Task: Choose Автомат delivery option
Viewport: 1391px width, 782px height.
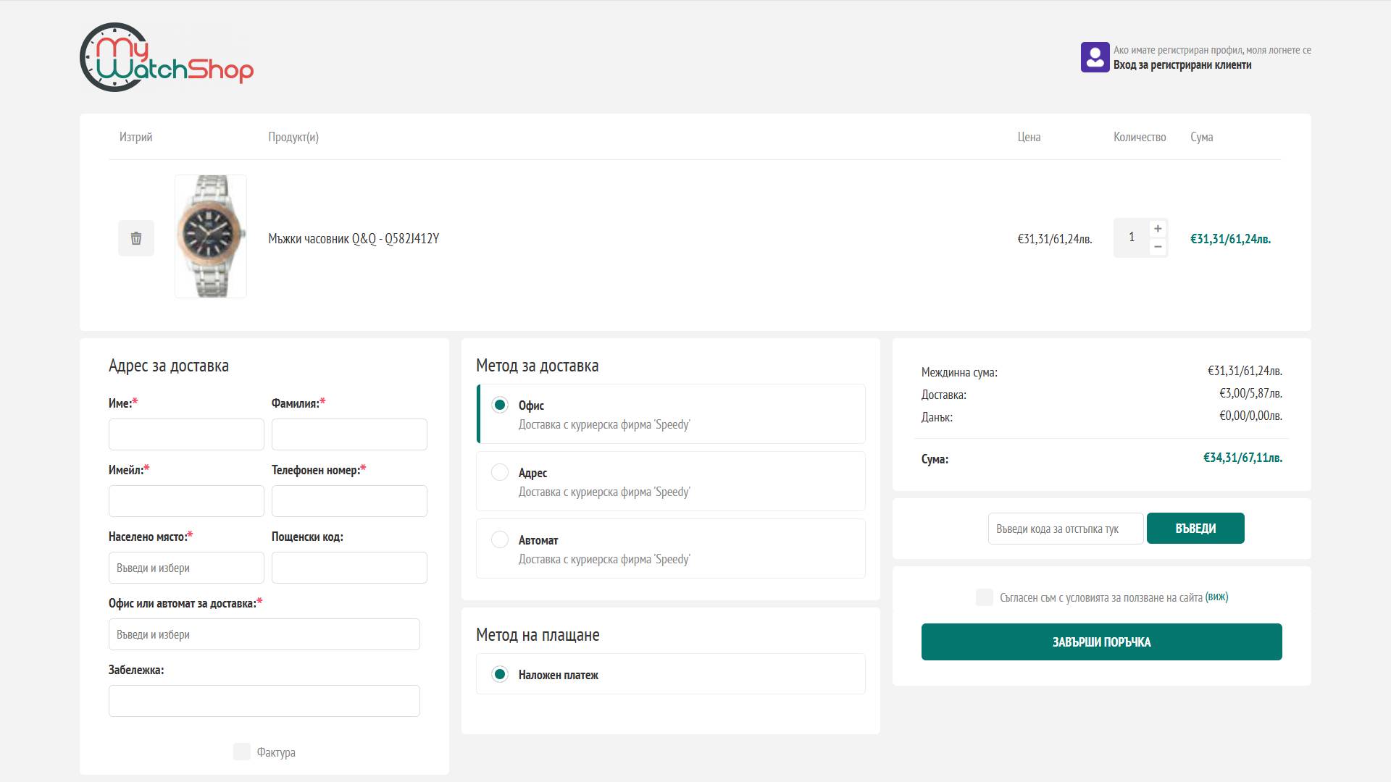Action: [500, 539]
